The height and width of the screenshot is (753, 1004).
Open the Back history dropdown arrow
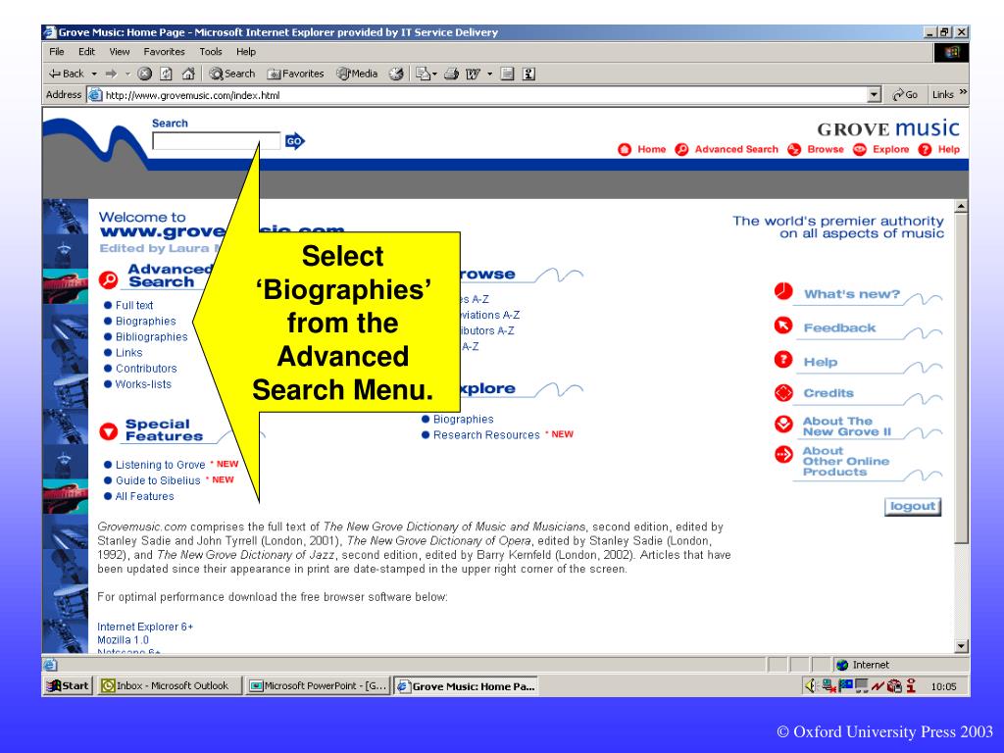click(94, 74)
